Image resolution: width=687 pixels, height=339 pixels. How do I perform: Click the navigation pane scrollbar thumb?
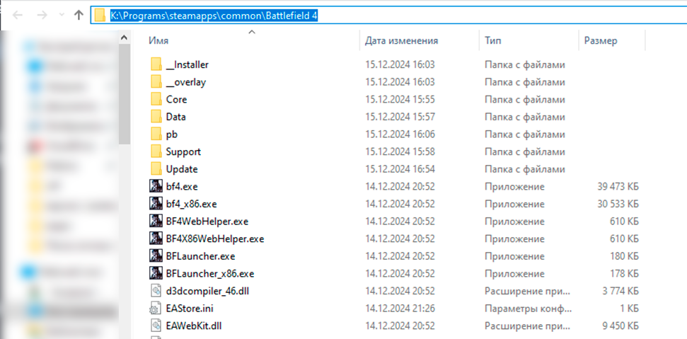pyautogui.click(x=125, y=94)
